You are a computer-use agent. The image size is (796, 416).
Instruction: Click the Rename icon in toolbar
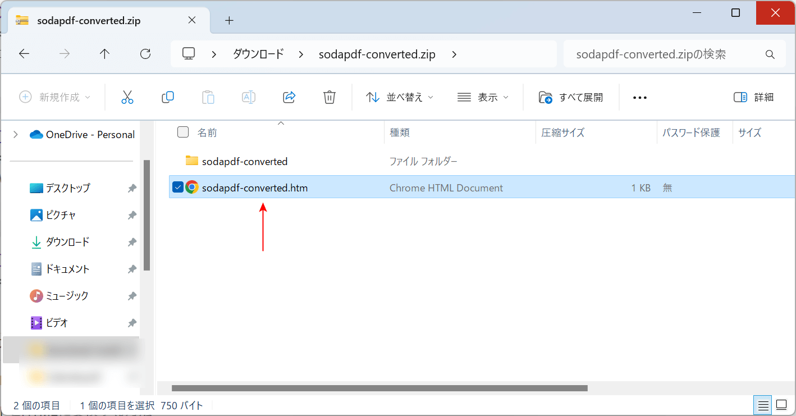pos(249,97)
